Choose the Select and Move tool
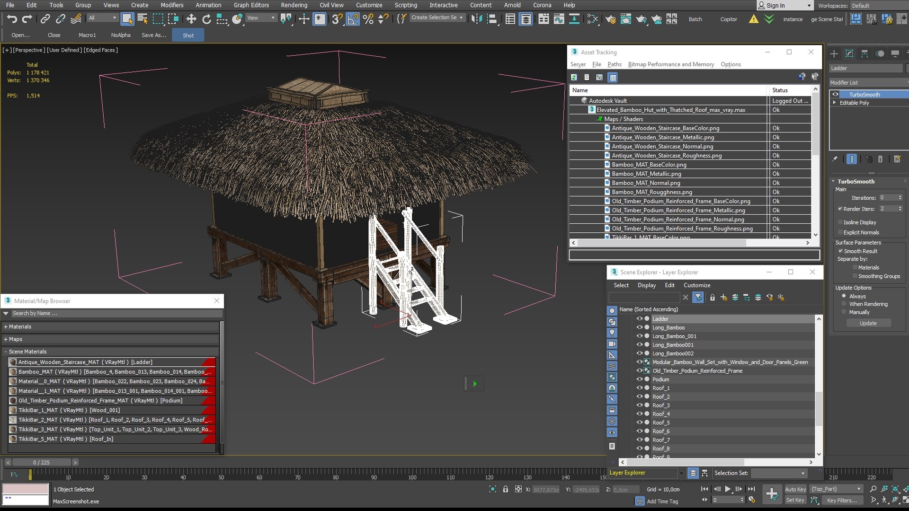 click(191, 19)
